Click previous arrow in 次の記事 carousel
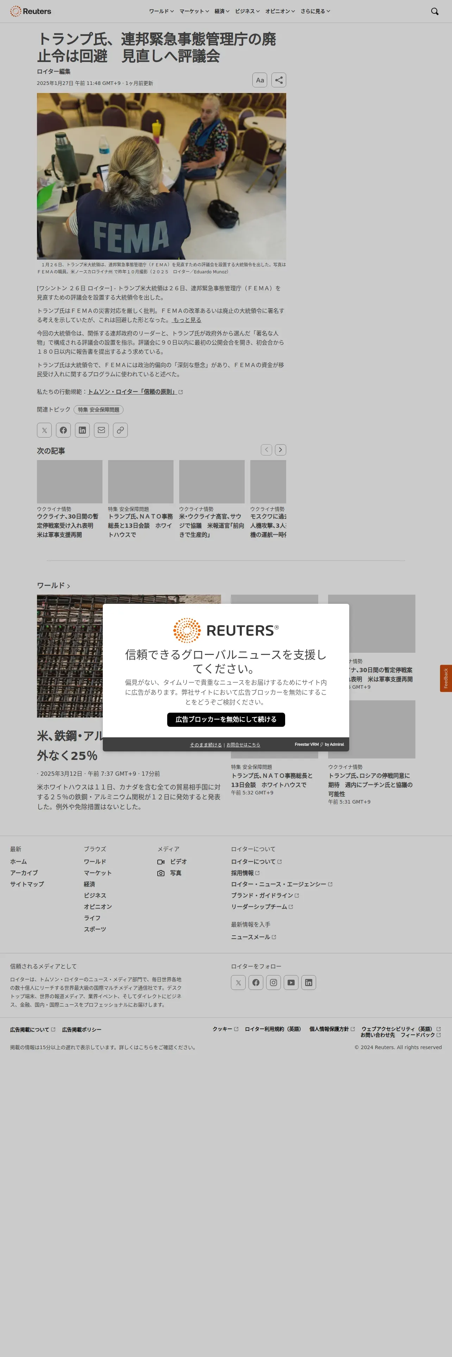 [266, 450]
